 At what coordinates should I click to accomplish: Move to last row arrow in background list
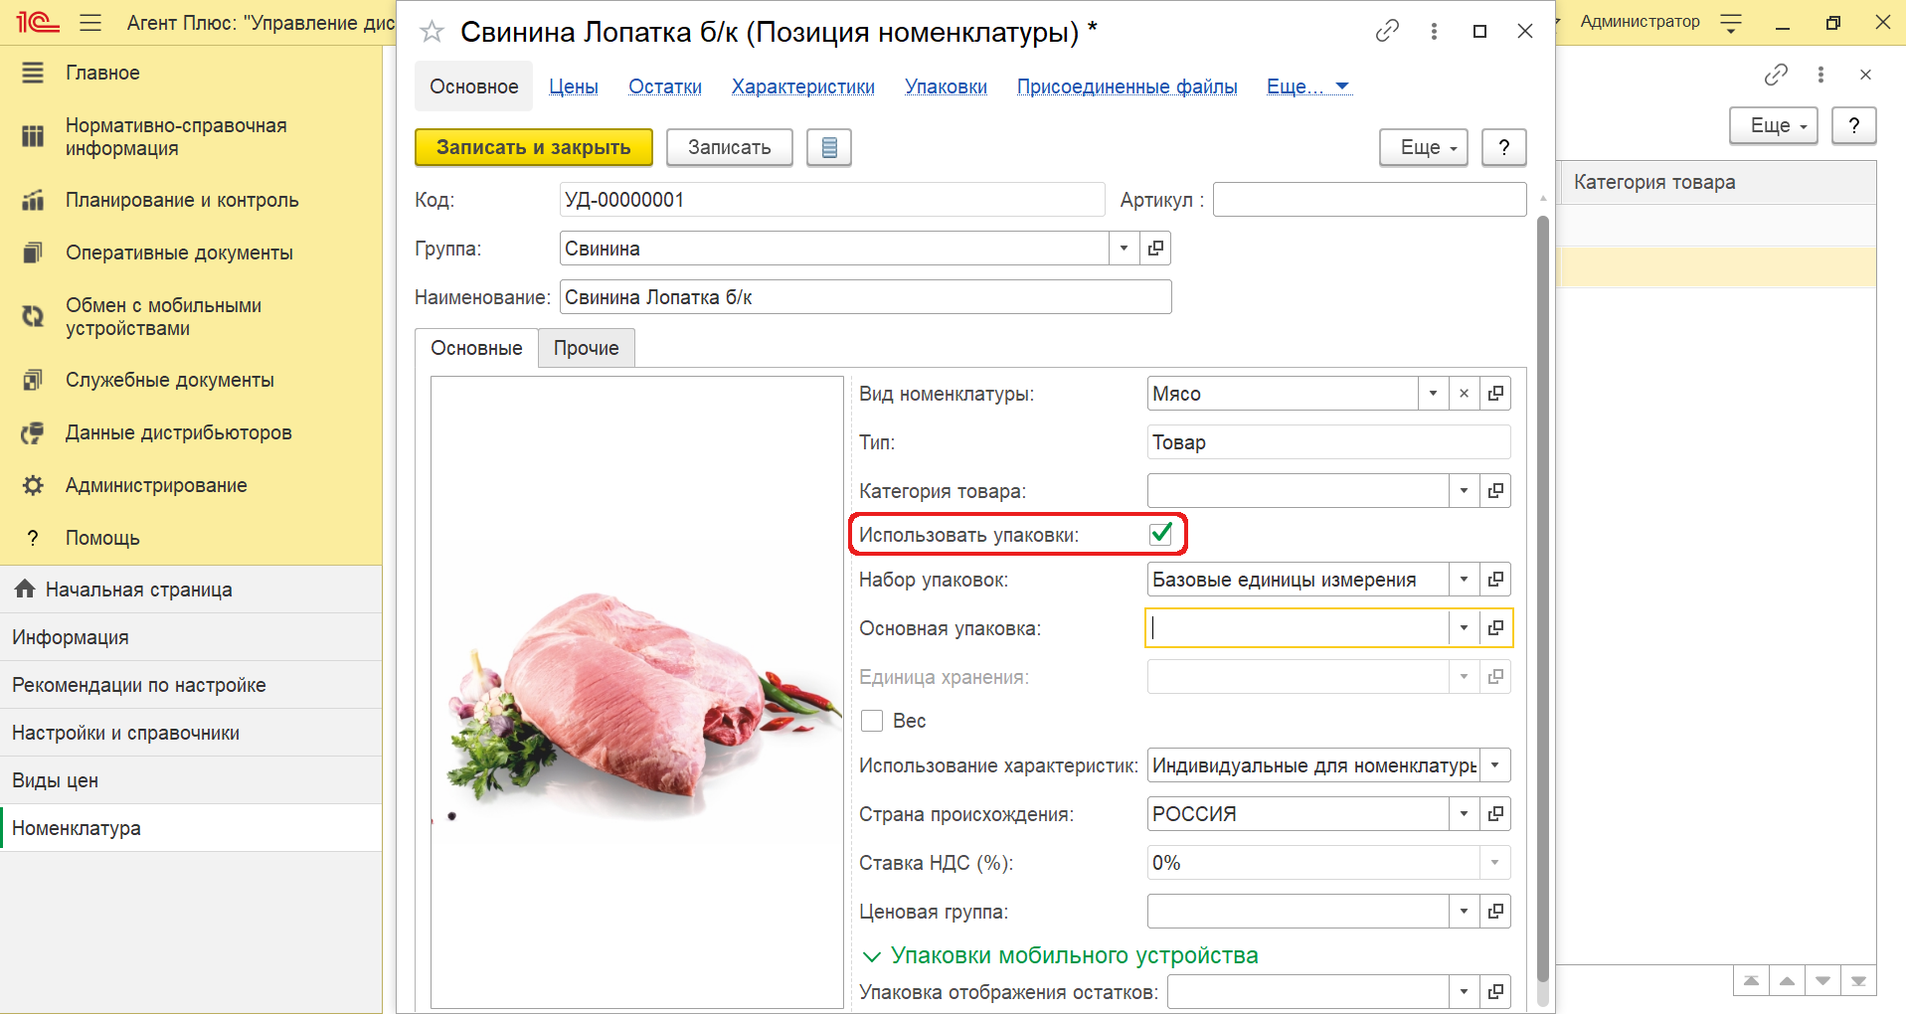tap(1858, 980)
